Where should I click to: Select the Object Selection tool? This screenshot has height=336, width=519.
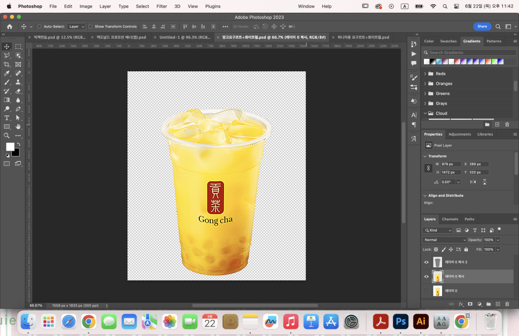pyautogui.click(x=18, y=55)
